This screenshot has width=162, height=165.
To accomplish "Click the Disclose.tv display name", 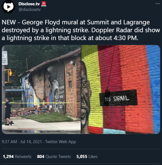I will point(29,4).
